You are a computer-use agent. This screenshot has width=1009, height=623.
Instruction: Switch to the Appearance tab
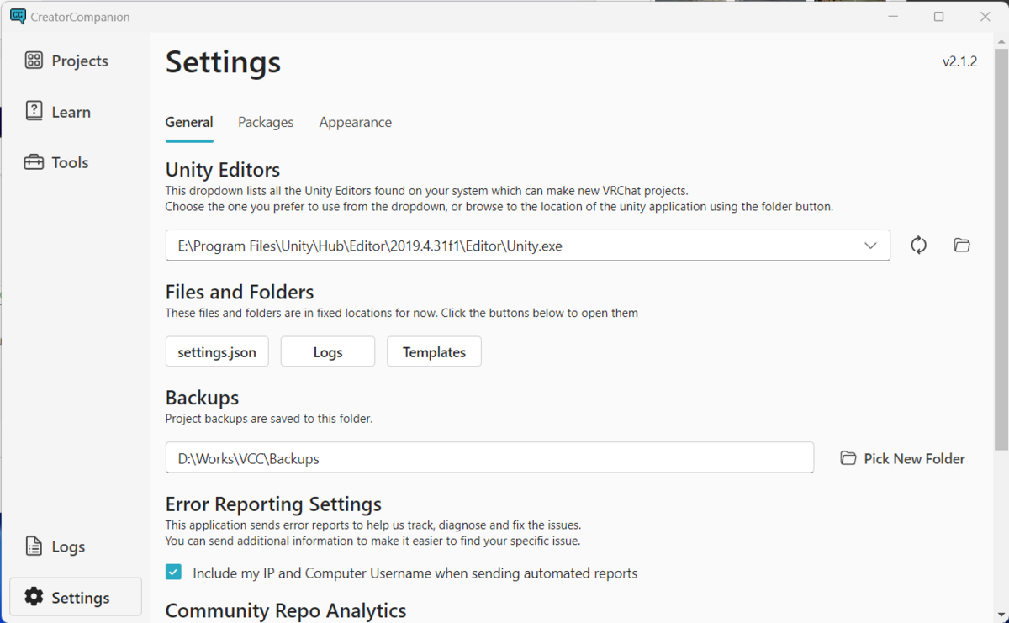point(355,122)
